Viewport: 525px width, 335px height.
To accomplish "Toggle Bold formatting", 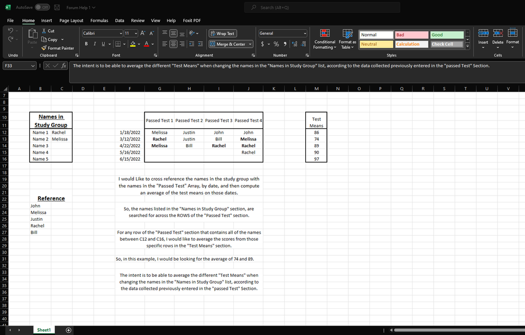I will pos(86,44).
